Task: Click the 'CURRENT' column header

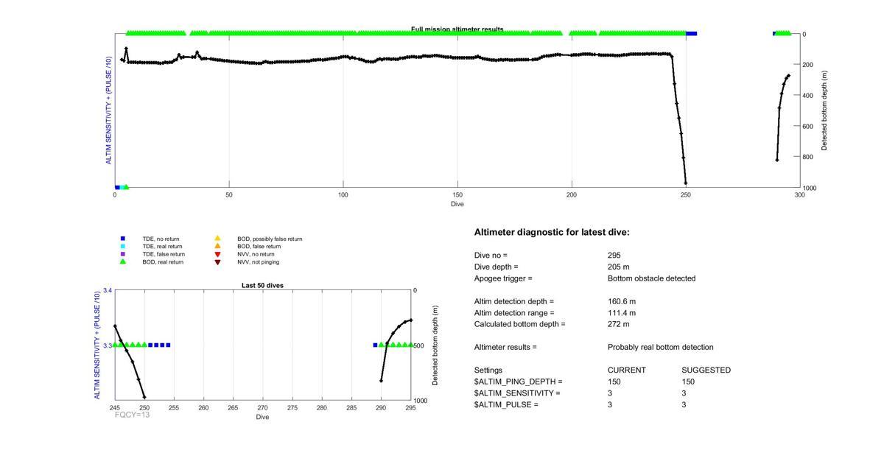Action: click(627, 370)
